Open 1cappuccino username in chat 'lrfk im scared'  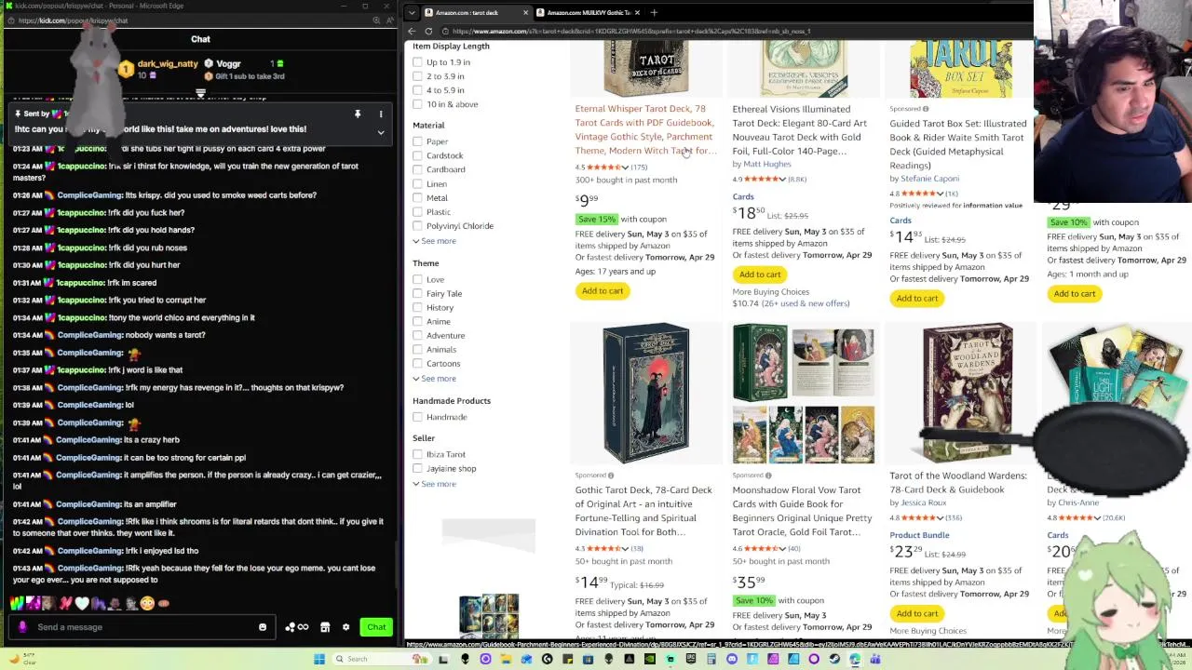[82, 283]
